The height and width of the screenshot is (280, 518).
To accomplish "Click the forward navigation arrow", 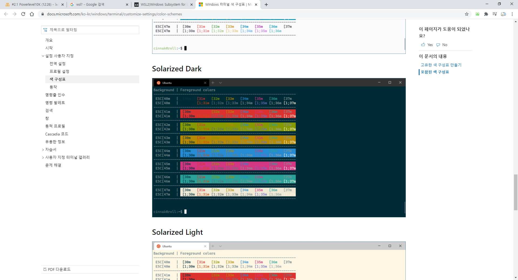I will (15, 14).
